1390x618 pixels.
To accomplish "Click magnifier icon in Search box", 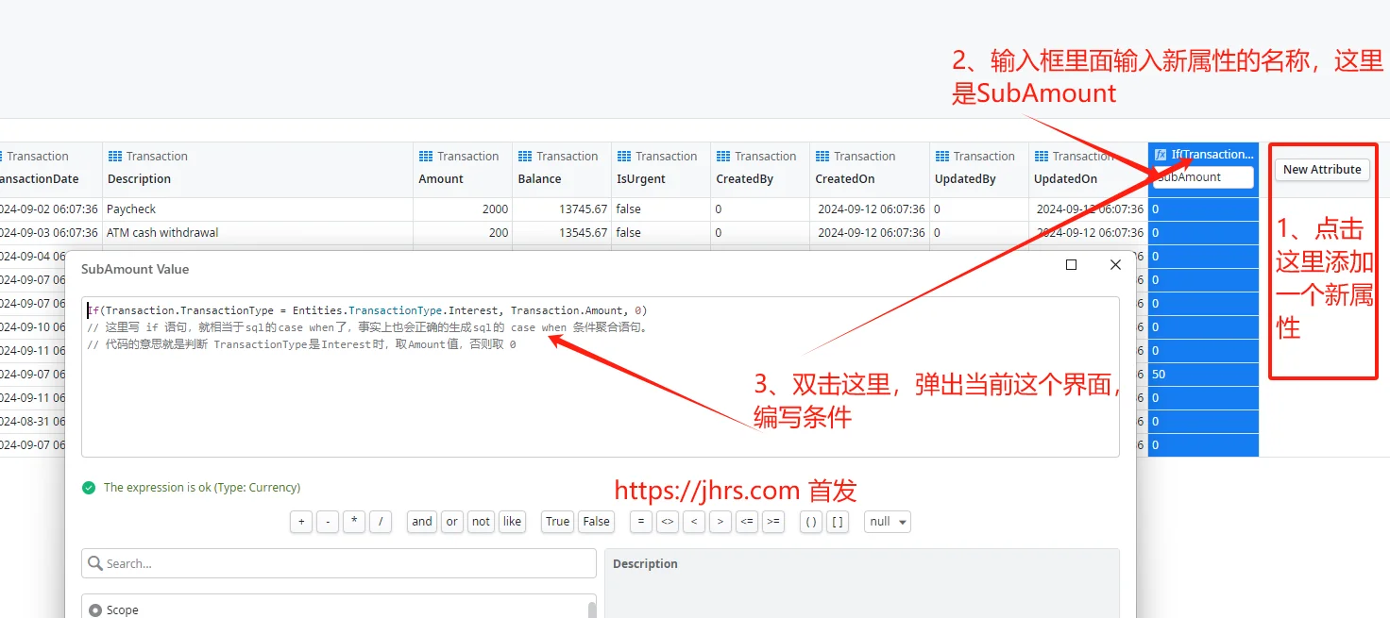I will point(94,563).
